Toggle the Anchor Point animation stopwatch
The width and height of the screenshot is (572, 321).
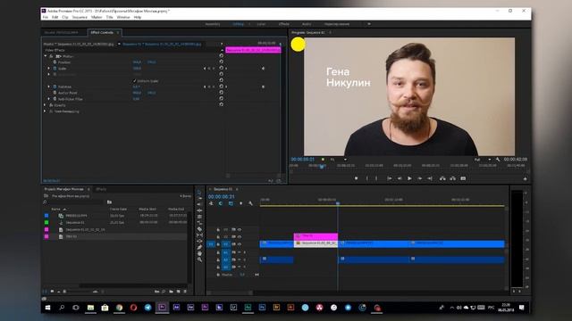pos(55,93)
